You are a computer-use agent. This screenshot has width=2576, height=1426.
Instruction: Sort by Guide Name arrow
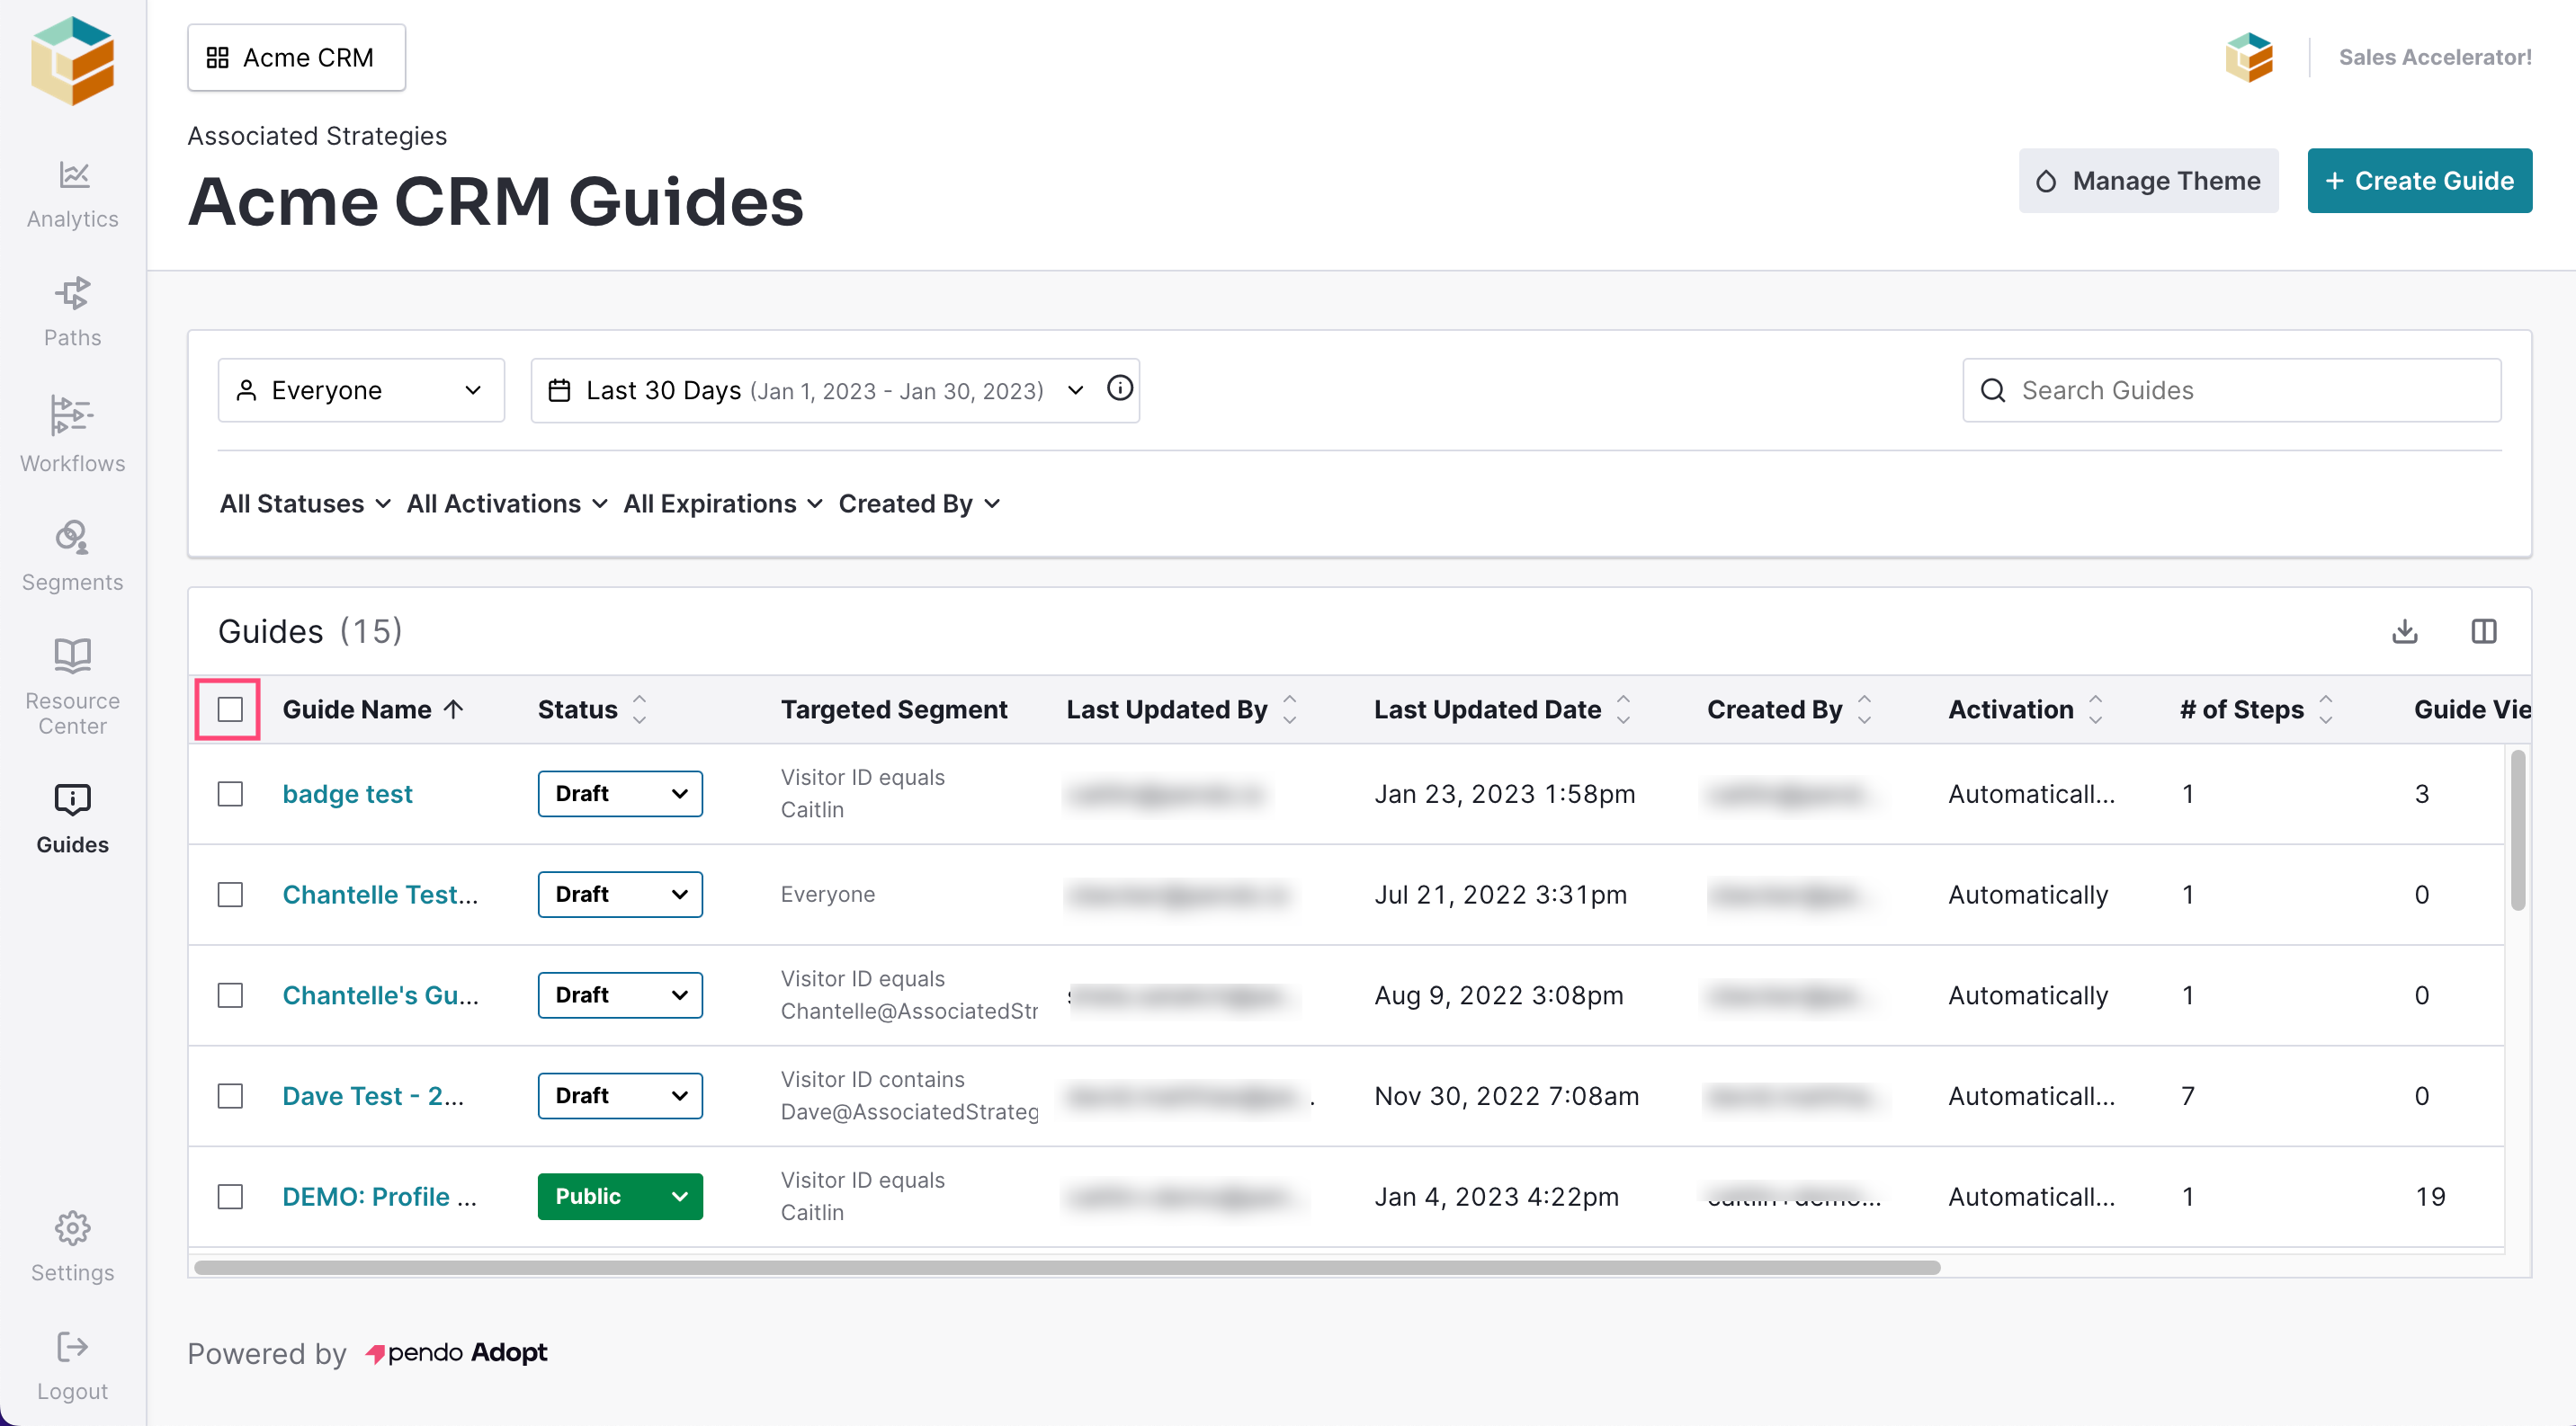point(453,709)
